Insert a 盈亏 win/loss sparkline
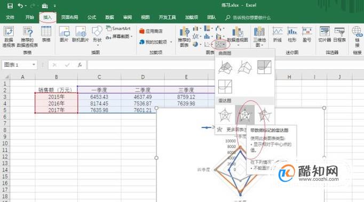 [x=307, y=35]
